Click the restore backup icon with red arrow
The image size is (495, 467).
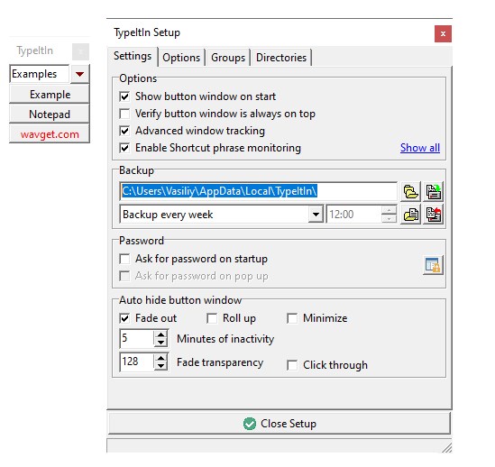[x=434, y=215]
